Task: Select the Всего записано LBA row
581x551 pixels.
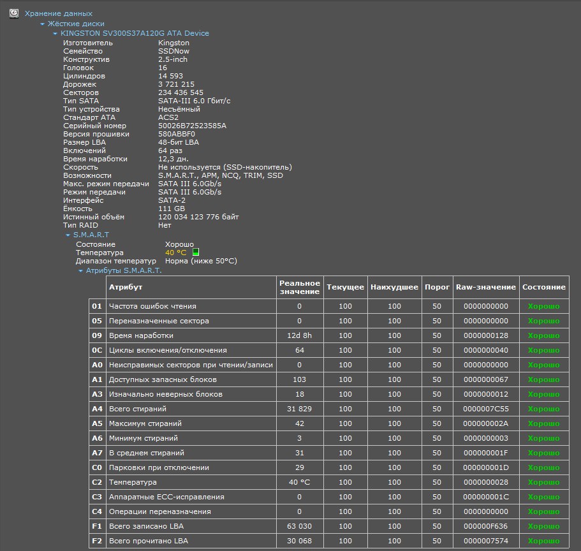Action: [x=329, y=526]
